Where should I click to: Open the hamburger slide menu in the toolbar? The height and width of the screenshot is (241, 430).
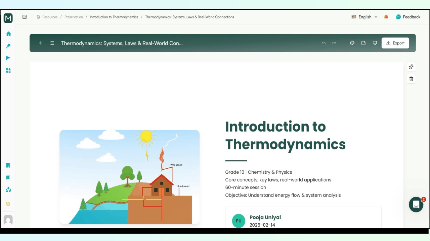(52, 43)
